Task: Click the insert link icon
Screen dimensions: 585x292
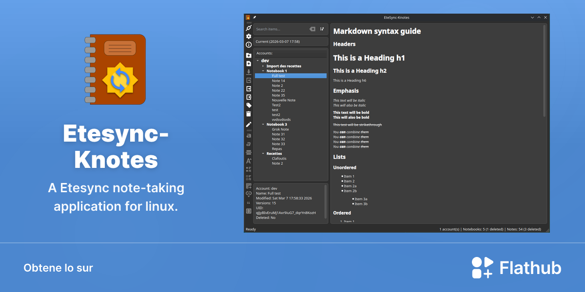Action: [249, 194]
